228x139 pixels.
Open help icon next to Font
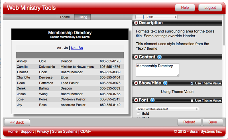coord(152,100)
